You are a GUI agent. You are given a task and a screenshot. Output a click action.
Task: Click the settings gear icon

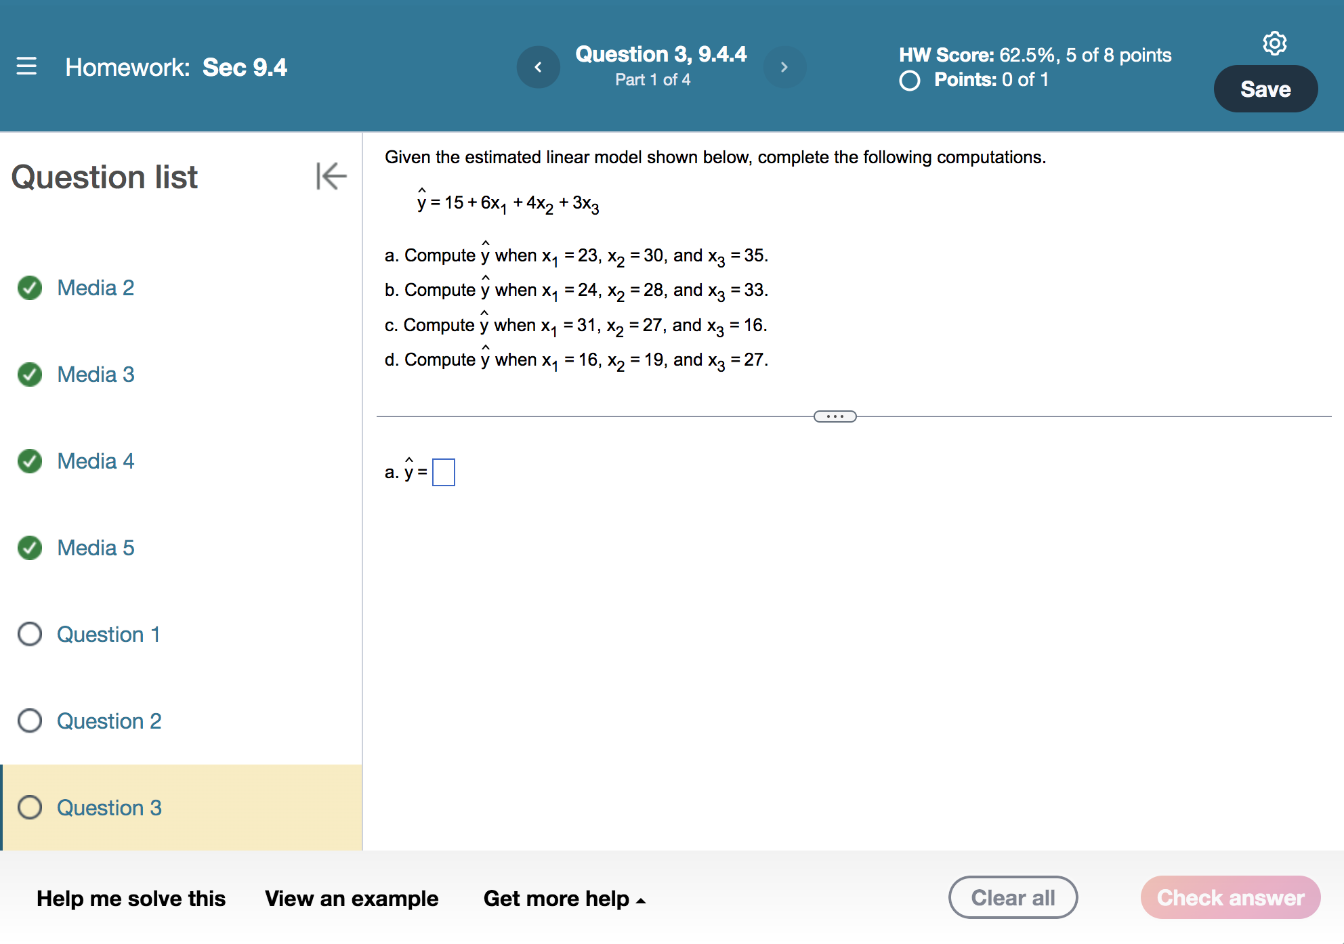1274,43
